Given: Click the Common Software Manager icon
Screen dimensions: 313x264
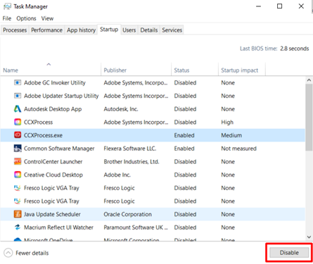Looking at the screenshot, I should click(18, 149).
